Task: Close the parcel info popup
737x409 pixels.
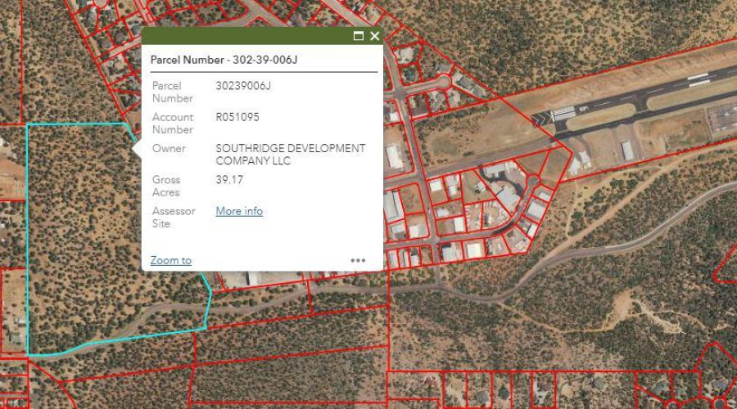Action: pyautogui.click(x=375, y=36)
